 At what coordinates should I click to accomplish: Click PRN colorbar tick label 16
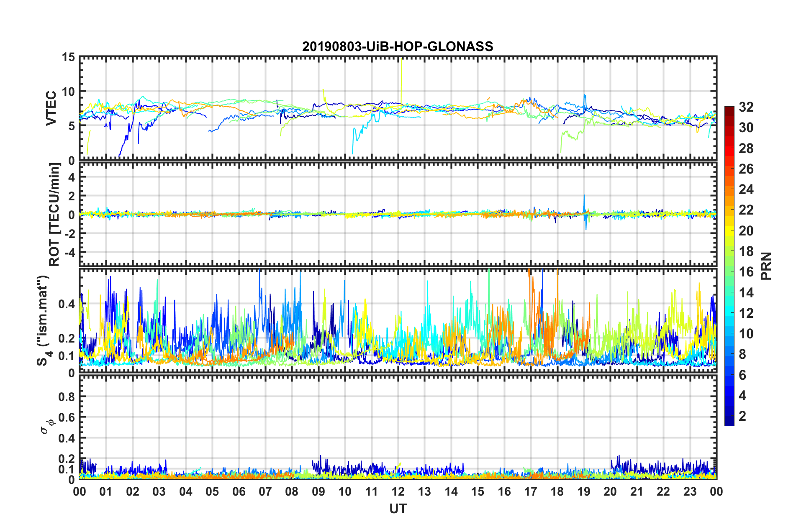[x=746, y=272]
